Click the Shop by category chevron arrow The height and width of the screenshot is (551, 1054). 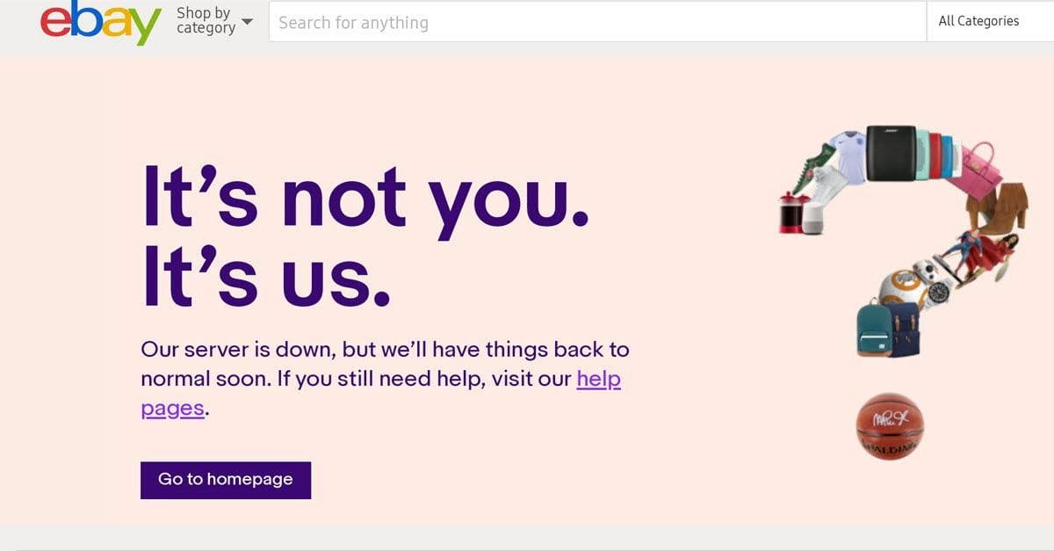[246, 21]
